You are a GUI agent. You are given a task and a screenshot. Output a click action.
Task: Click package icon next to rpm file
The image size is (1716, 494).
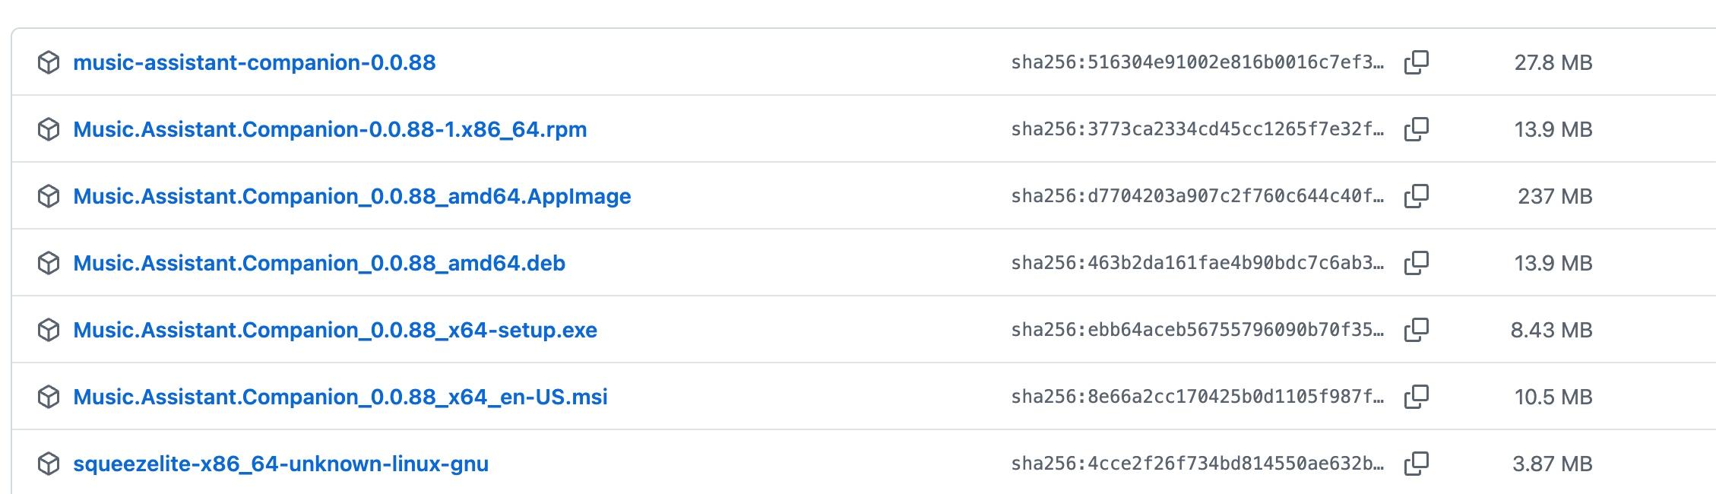(x=49, y=129)
